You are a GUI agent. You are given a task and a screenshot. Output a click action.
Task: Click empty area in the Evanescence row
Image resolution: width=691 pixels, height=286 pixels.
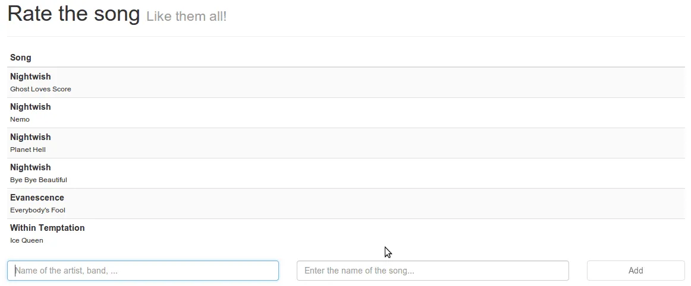tap(357, 204)
